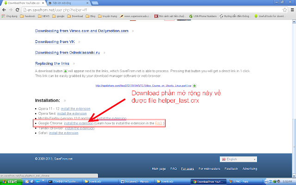Viewport: 296px width, 185px height.
Task: Open the facebook bookmarks folder
Action: [x=28, y=16]
